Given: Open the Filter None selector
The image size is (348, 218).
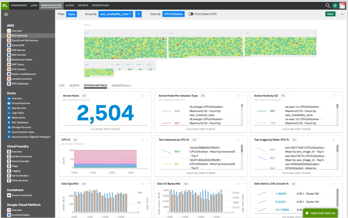Looking at the screenshot, I should pyautogui.click(x=71, y=14).
